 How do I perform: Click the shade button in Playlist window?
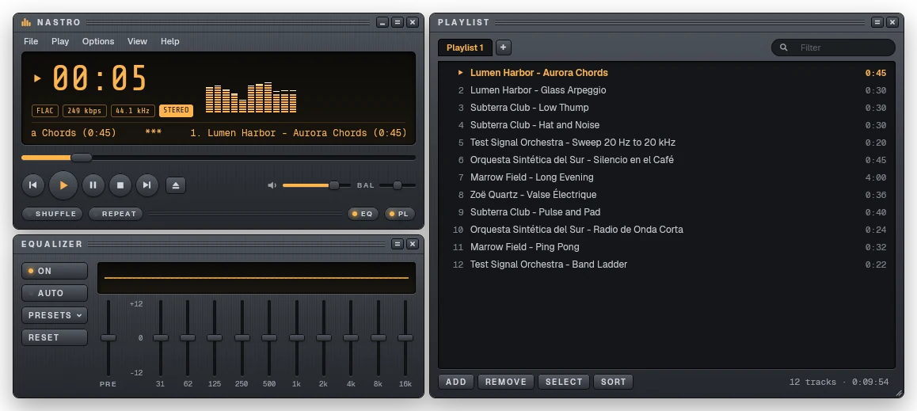click(877, 22)
